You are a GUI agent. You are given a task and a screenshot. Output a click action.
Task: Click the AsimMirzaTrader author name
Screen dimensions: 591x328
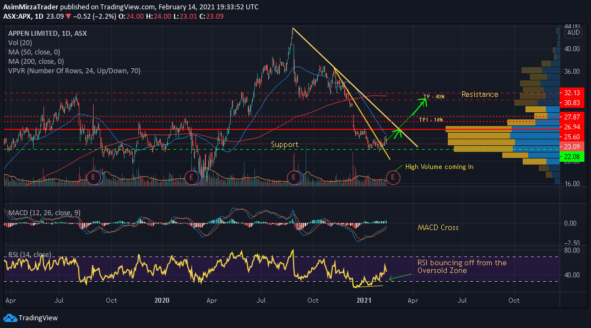pos(31,7)
